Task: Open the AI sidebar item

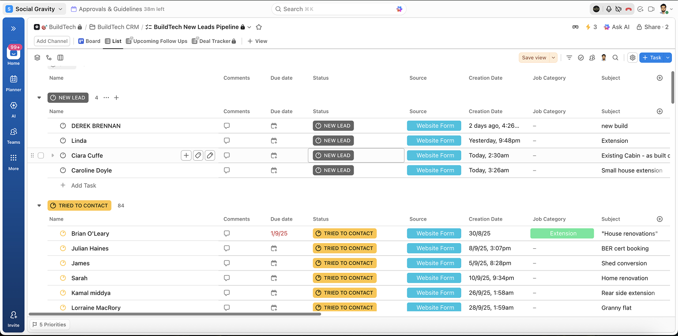Action: (x=13, y=109)
